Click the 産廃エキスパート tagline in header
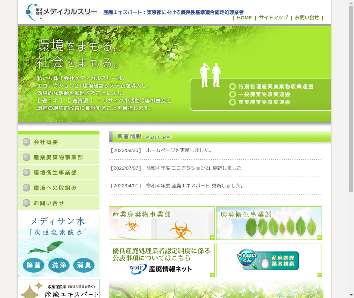Viewport: 354px width, 298px height. tap(173, 12)
